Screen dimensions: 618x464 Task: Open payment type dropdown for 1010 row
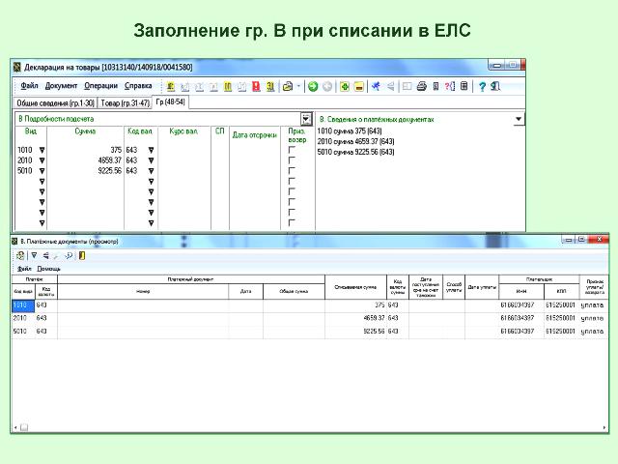42,151
